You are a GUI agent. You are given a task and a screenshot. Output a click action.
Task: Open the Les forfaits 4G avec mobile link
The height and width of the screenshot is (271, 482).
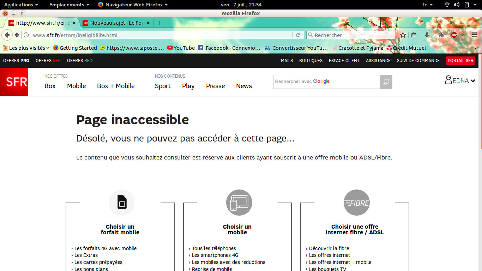coord(105,248)
